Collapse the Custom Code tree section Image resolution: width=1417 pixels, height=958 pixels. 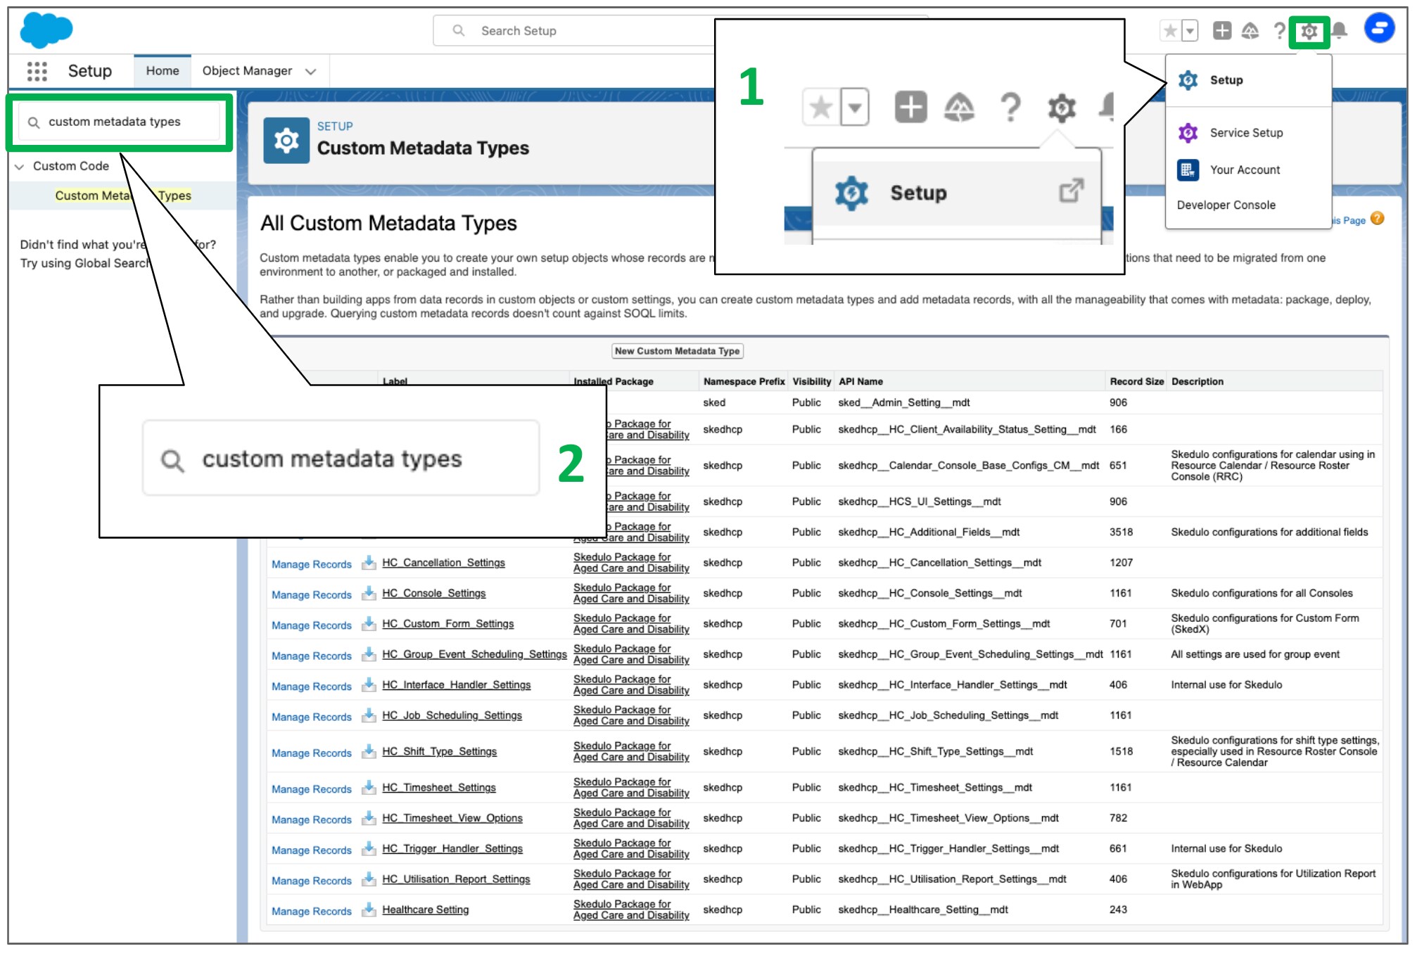[19, 167]
